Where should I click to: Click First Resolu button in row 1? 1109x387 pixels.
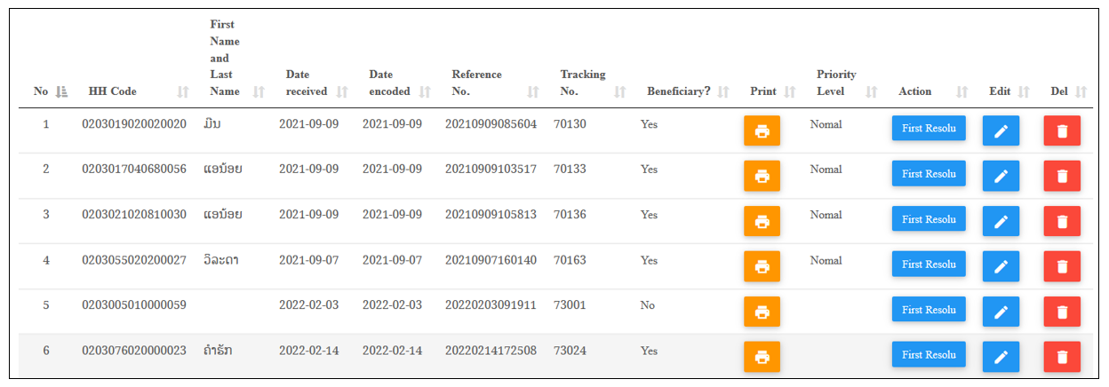click(x=929, y=128)
